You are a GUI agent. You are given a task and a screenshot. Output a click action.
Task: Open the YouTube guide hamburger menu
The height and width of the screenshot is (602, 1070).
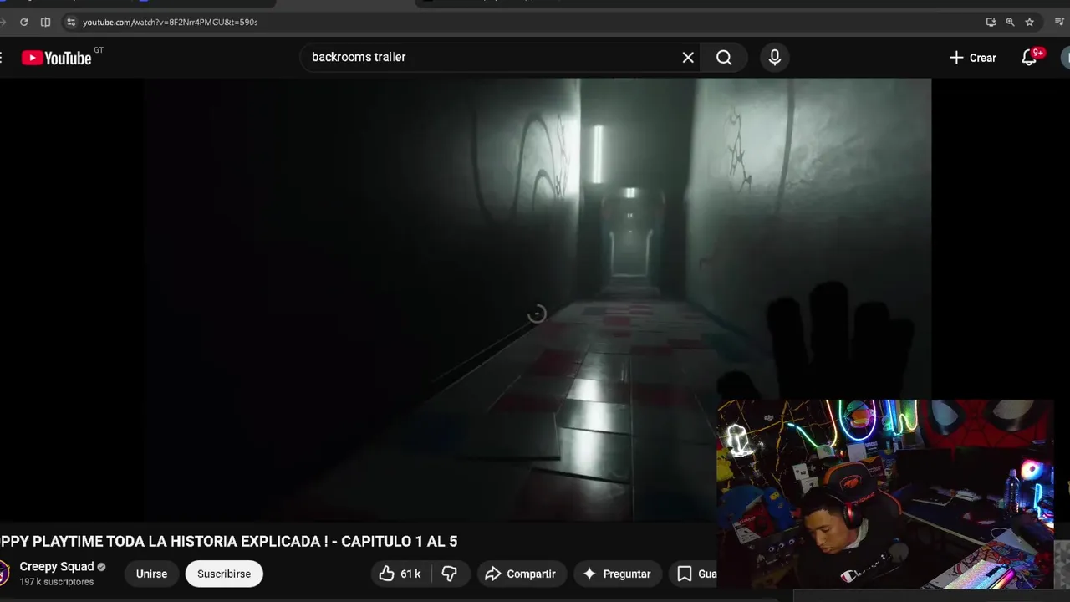coord(2,58)
